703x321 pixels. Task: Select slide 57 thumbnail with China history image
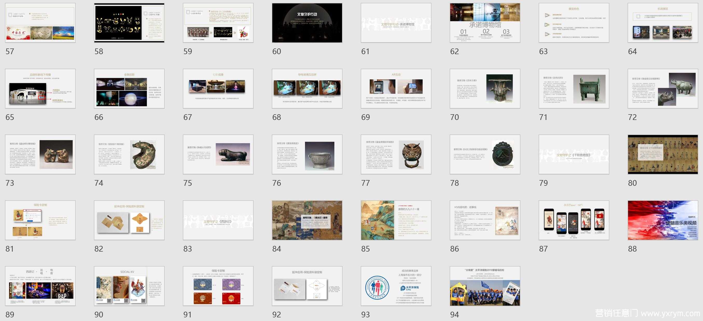tap(40, 23)
